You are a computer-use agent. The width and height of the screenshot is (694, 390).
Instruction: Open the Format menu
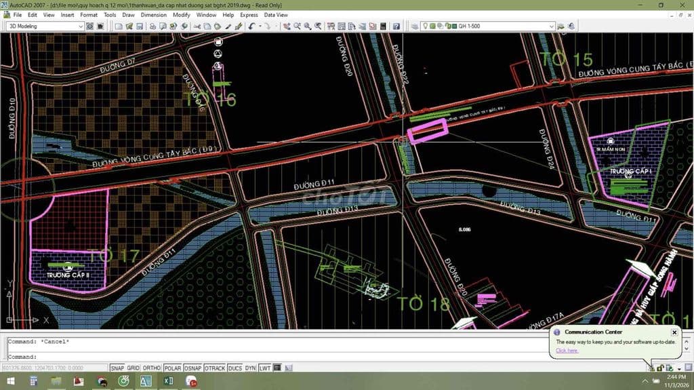click(89, 15)
